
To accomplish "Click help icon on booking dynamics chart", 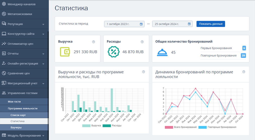I will [x=244, y=72].
